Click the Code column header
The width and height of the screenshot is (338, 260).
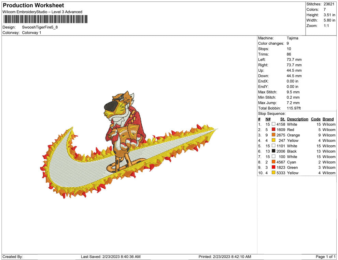[x=316, y=119]
